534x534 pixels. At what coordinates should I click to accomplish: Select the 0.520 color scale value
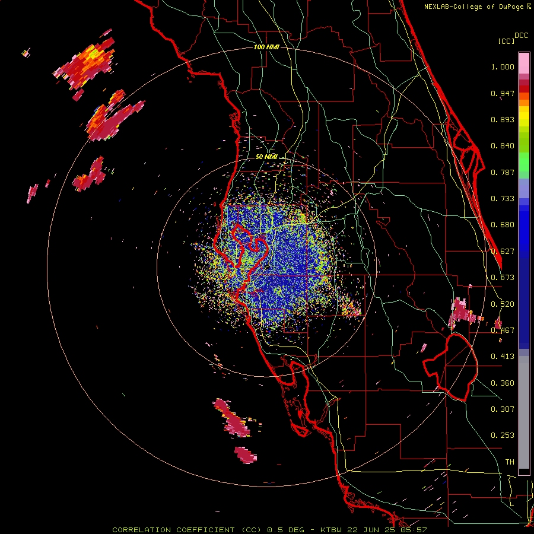coord(503,304)
